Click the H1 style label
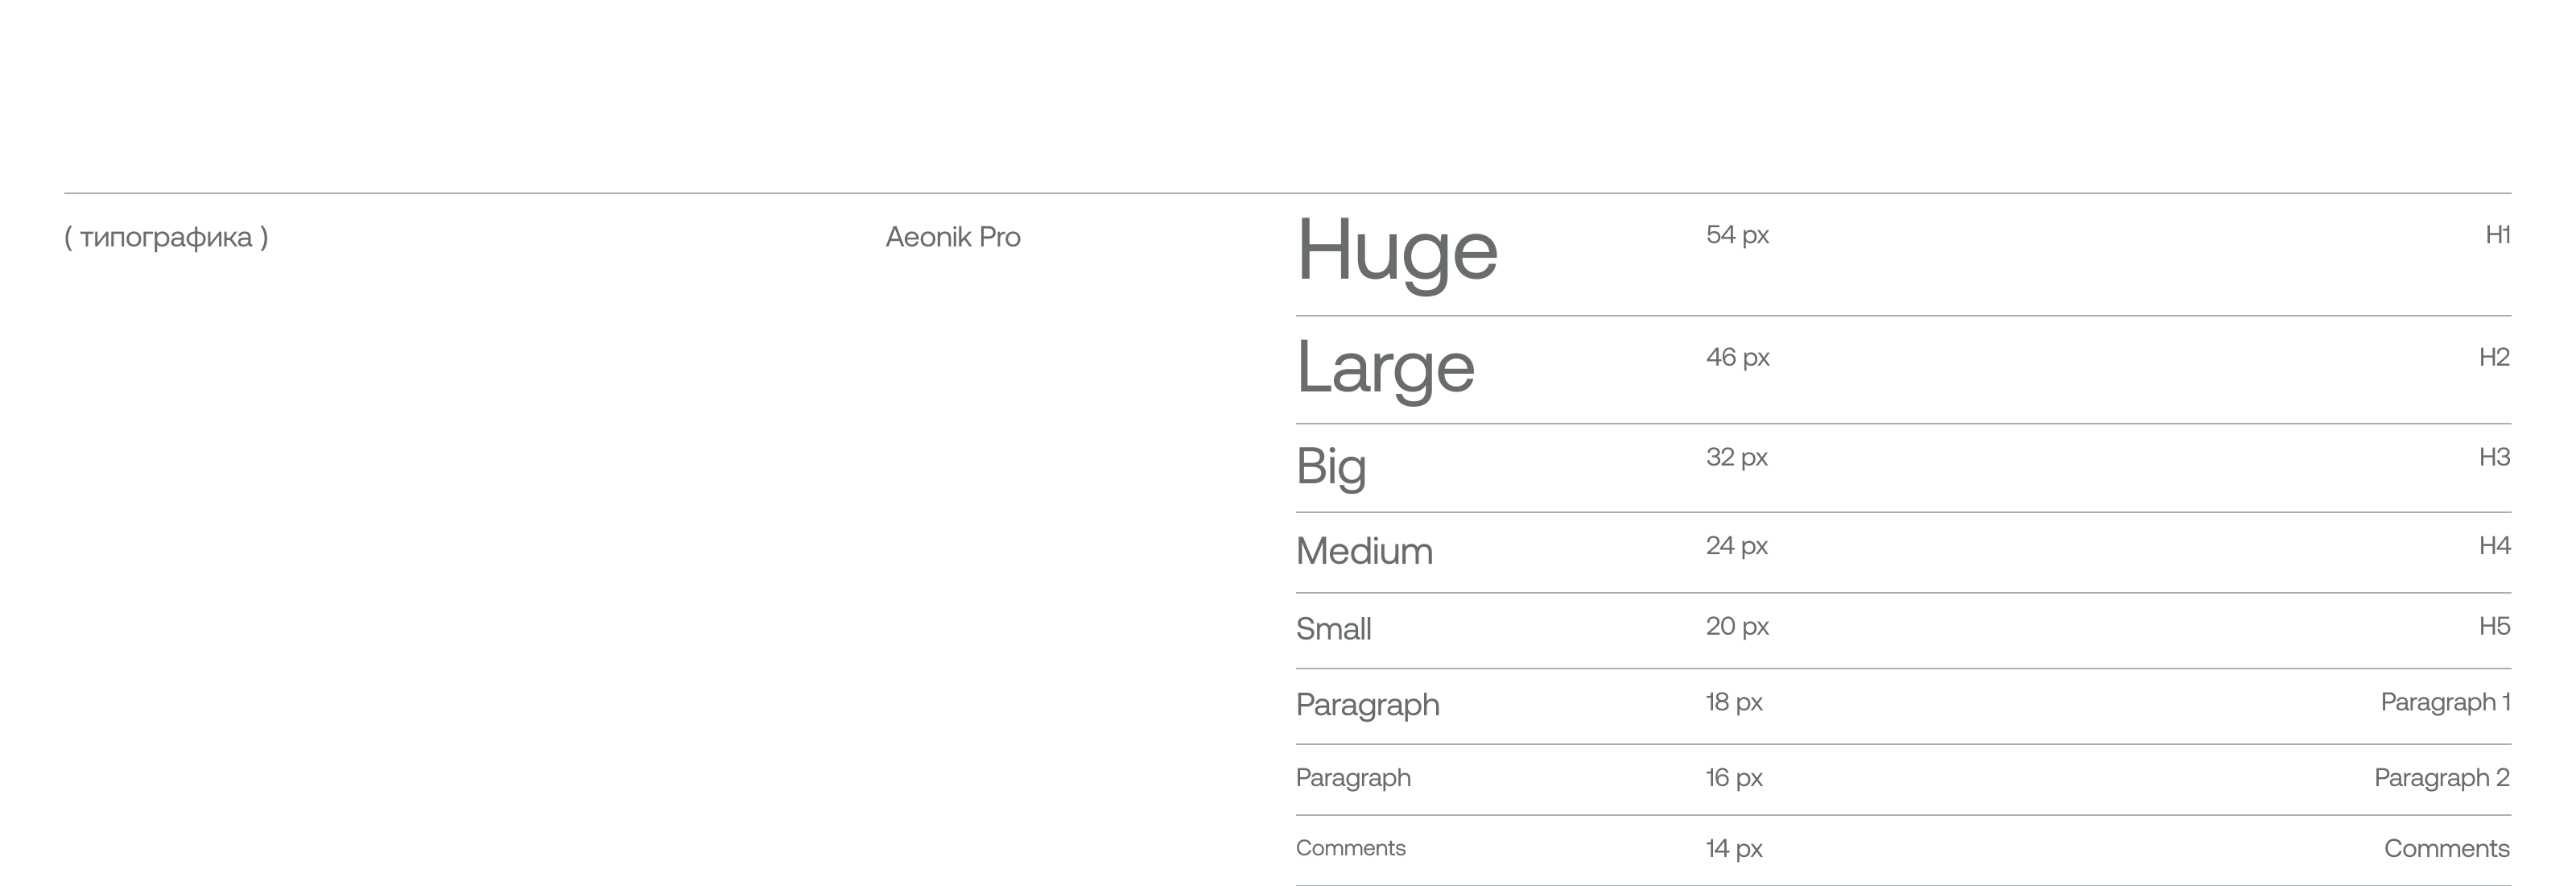Screen dimensions: 2576x886 coord(2497,235)
